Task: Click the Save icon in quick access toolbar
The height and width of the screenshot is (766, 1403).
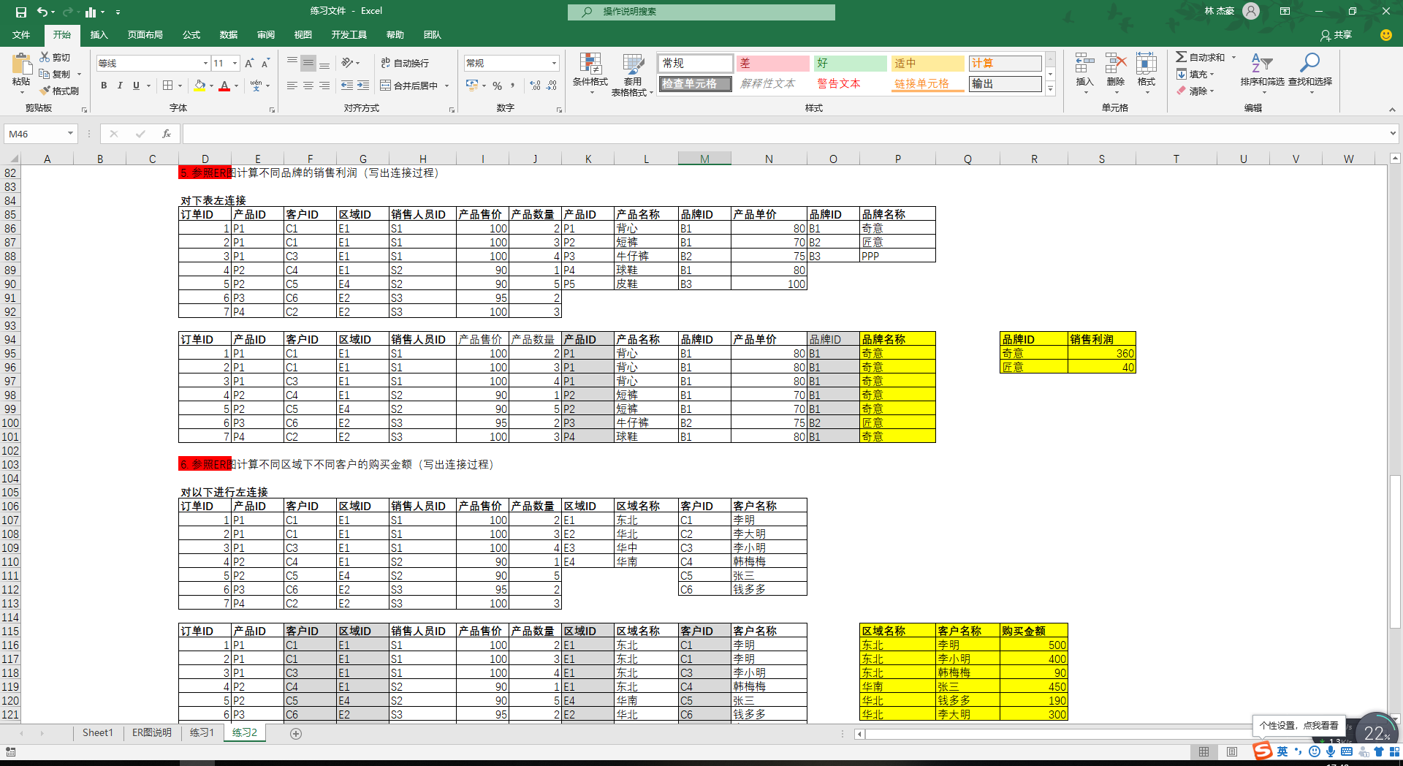Action: pyautogui.click(x=20, y=12)
